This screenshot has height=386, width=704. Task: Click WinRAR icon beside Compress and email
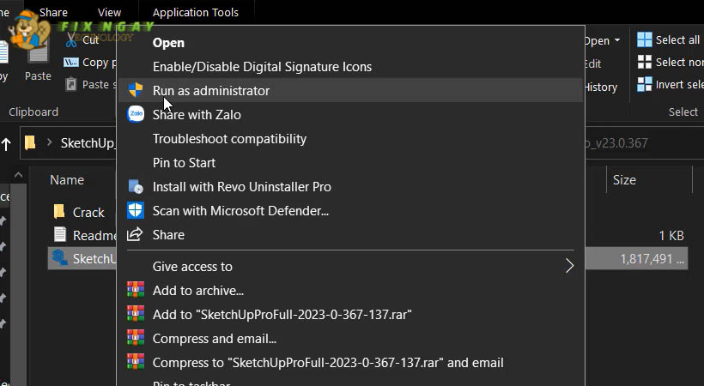[x=135, y=339]
